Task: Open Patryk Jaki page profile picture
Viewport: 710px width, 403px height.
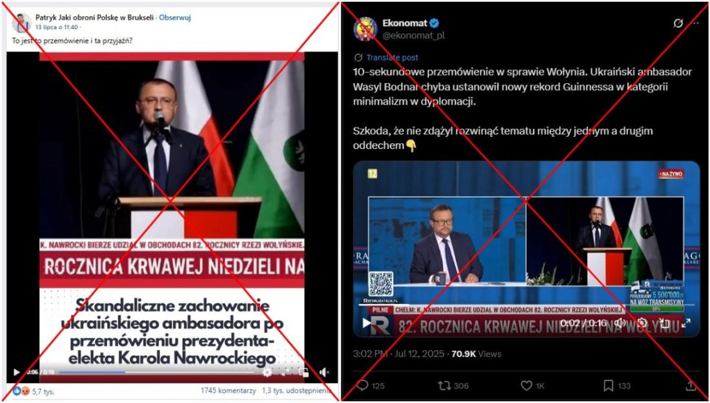Action: [x=22, y=23]
